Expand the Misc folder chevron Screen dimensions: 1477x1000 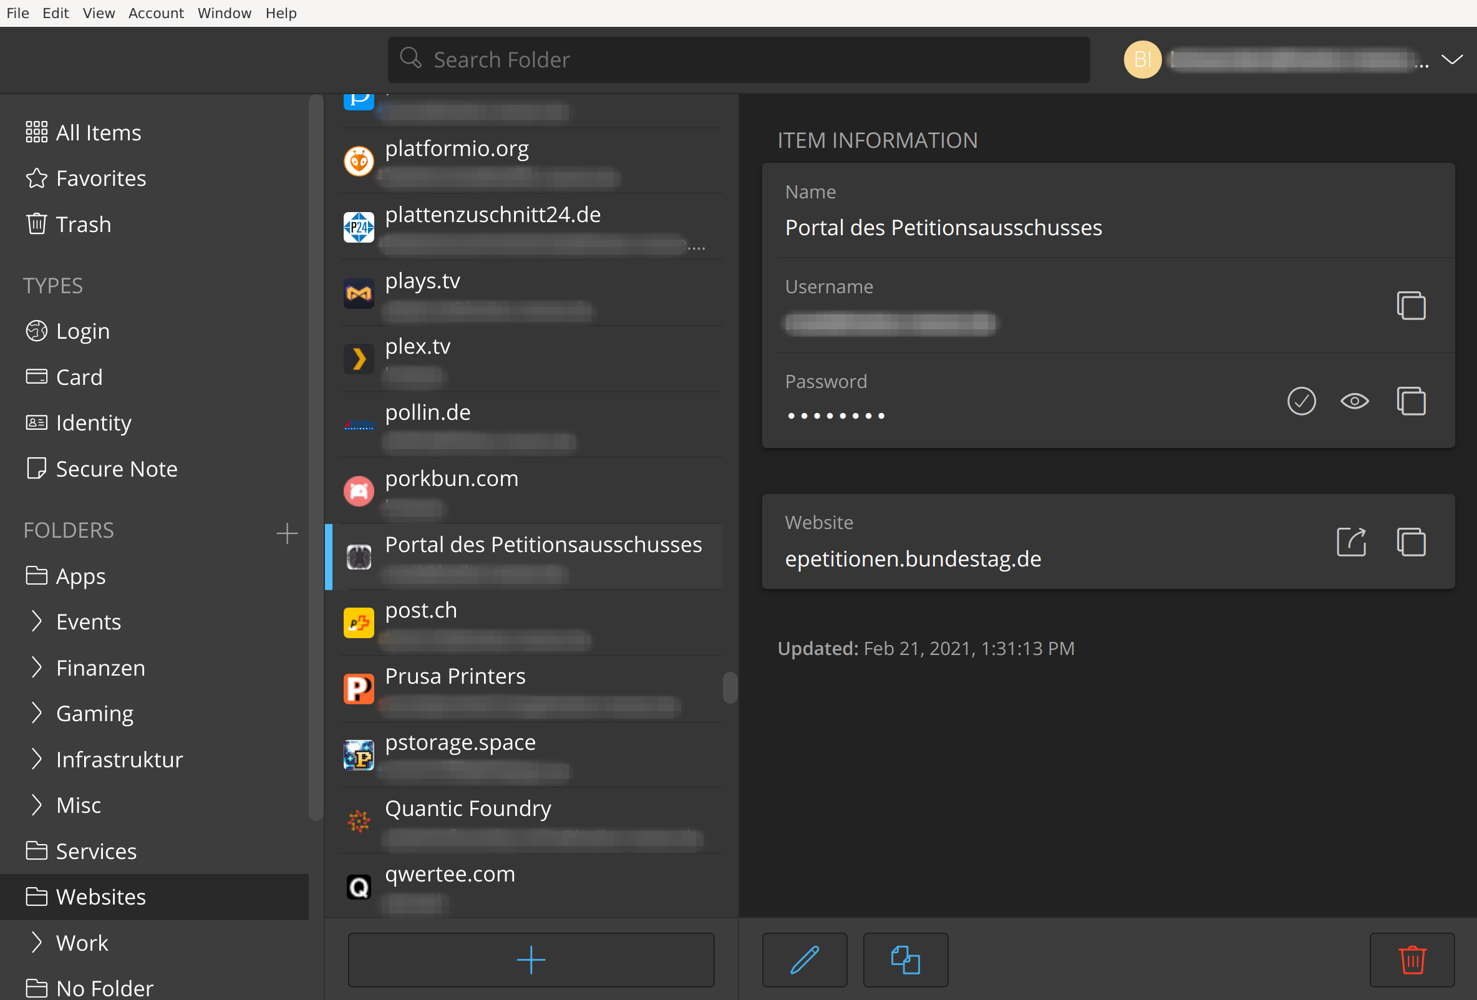pos(37,805)
